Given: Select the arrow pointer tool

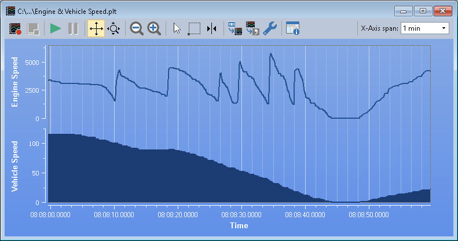Looking at the screenshot, I should pyautogui.click(x=177, y=28).
